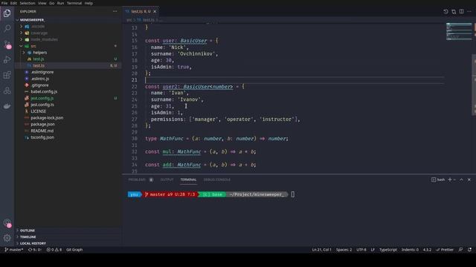476x267 pixels.
Task: Change indentation via Spaces: 2
Action: (344, 250)
